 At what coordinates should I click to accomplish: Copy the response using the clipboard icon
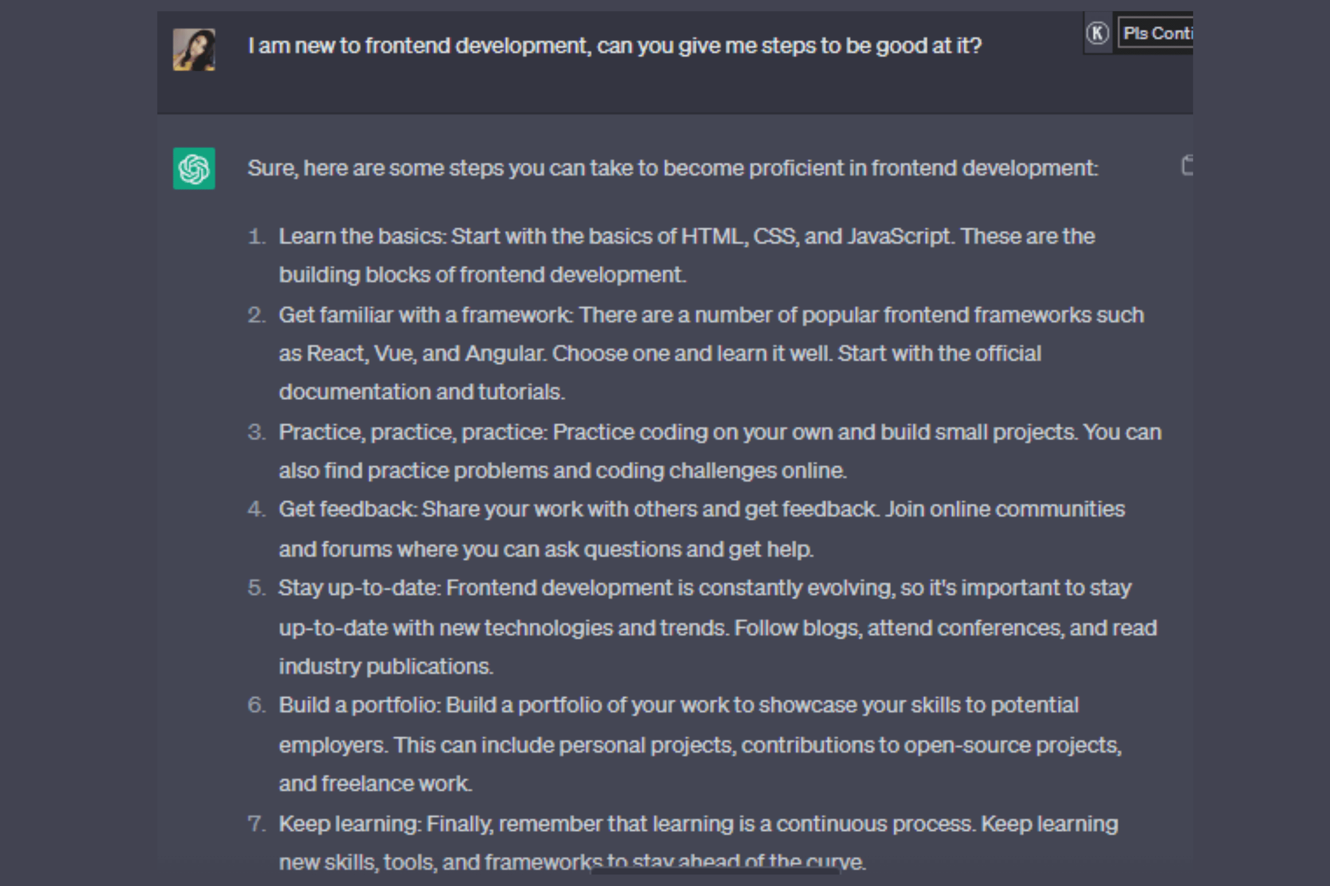1188,166
